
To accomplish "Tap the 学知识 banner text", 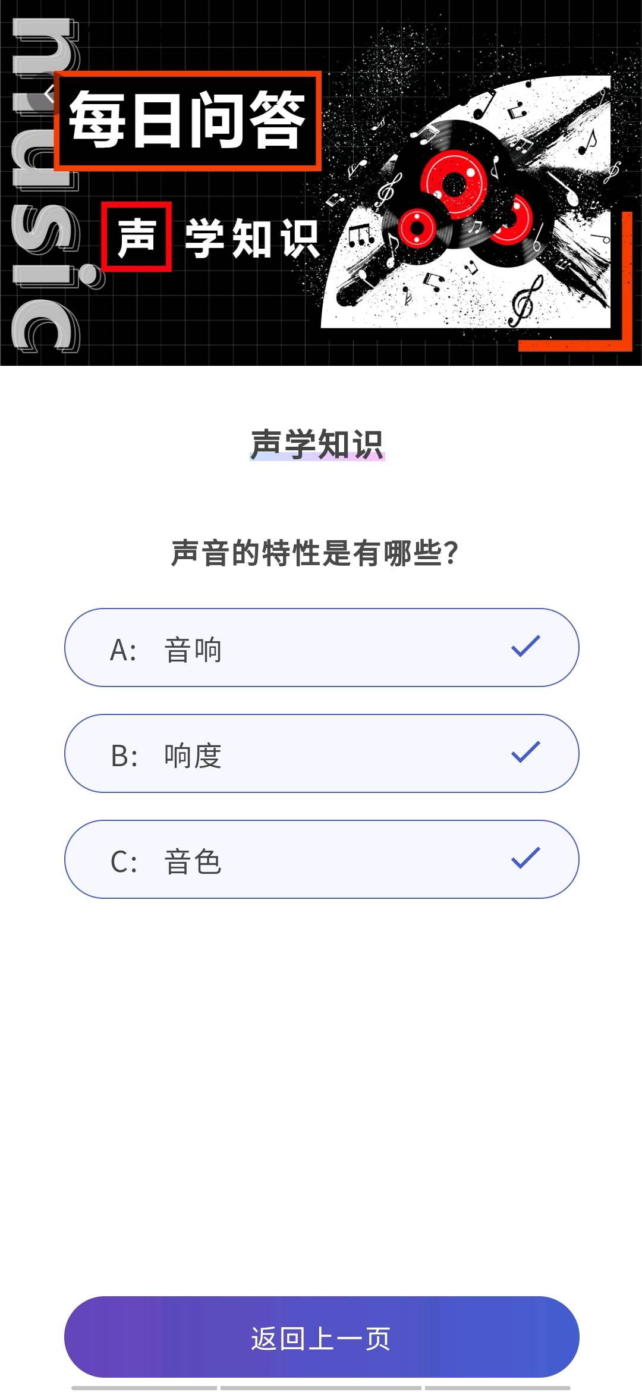I will pos(252,238).
